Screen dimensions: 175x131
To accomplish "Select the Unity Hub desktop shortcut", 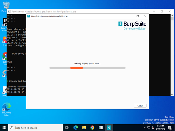I will 5,92.
